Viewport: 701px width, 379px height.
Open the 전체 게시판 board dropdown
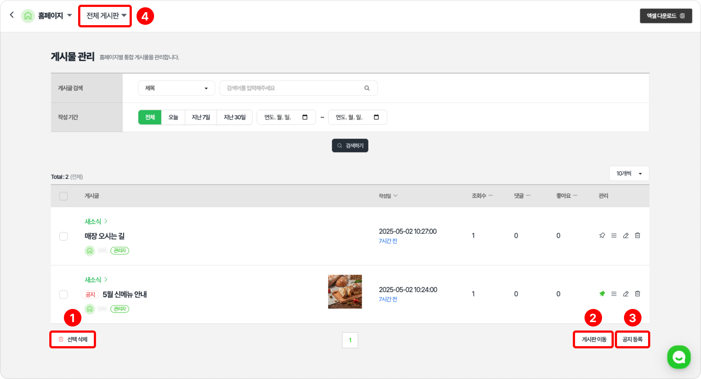(x=106, y=16)
